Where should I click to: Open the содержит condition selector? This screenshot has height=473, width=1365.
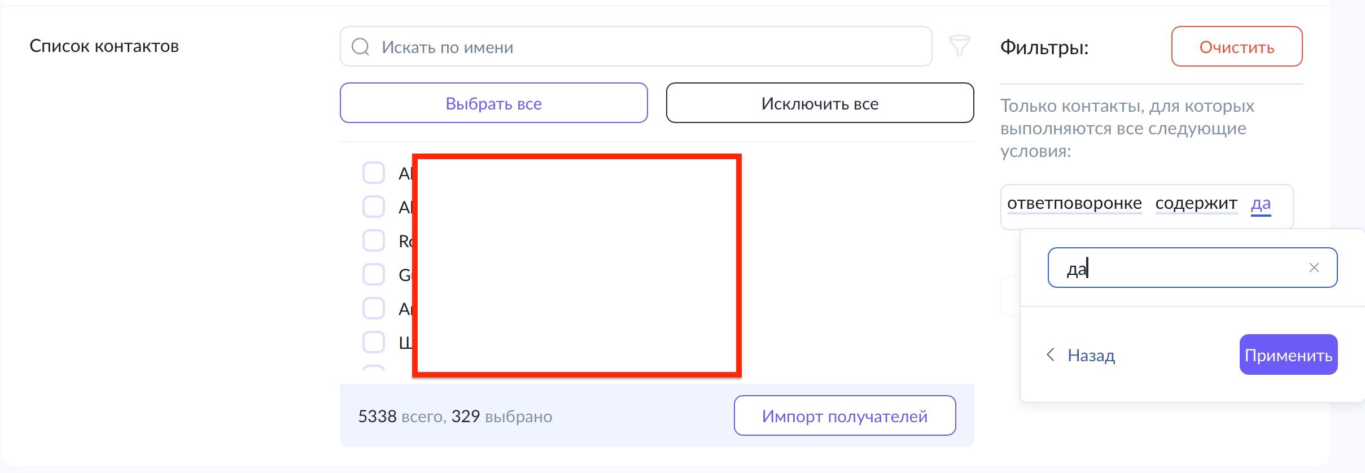pos(1196,203)
